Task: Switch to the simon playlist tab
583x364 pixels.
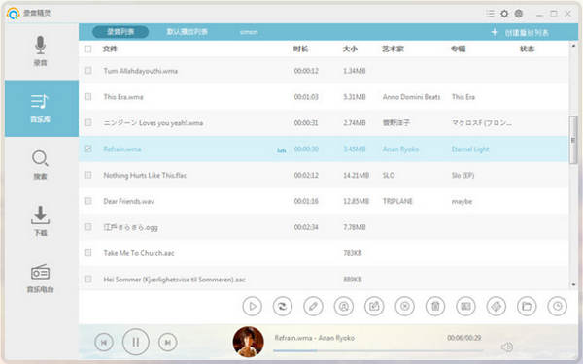Action: tap(249, 32)
